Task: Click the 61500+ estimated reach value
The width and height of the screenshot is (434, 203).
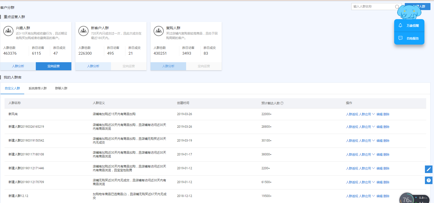Action: point(267,182)
